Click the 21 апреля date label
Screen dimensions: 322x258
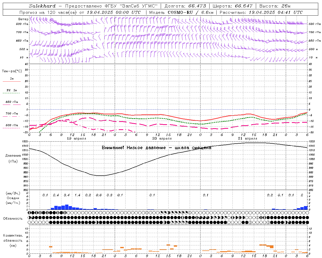pyautogui.click(x=248, y=139)
